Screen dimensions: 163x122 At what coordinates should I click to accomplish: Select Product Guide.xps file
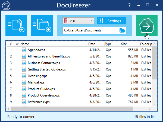pyautogui.click(x=41, y=89)
